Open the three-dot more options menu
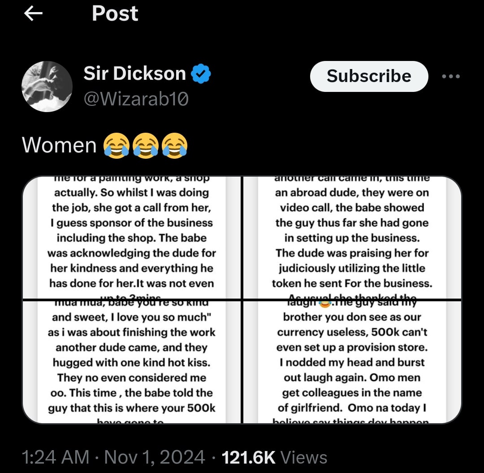Screen dimensions: 484x473 tap(451, 76)
